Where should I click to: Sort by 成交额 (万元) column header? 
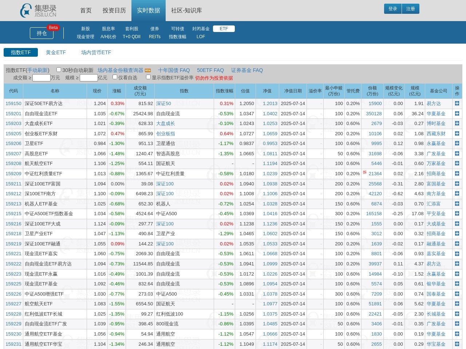(x=140, y=91)
